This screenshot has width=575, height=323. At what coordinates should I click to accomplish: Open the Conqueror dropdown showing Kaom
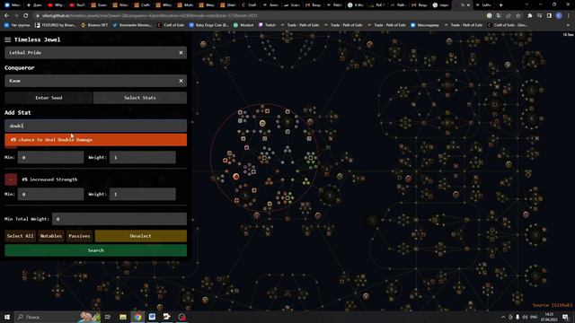pyautogui.click(x=96, y=81)
